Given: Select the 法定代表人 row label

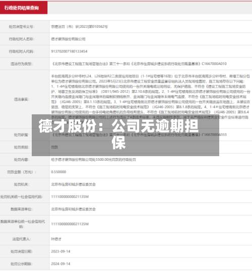Looking at the screenshot, I should (21, 239).
